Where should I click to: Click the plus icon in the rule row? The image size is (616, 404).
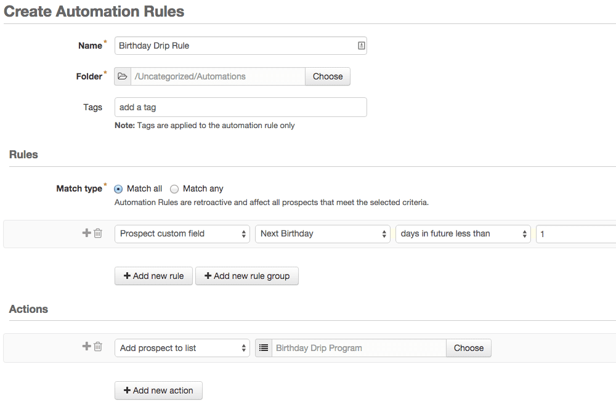coord(86,233)
